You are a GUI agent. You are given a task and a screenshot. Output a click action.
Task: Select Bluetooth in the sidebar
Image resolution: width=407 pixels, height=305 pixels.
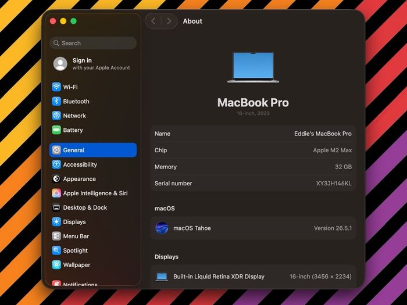[x=93, y=102]
